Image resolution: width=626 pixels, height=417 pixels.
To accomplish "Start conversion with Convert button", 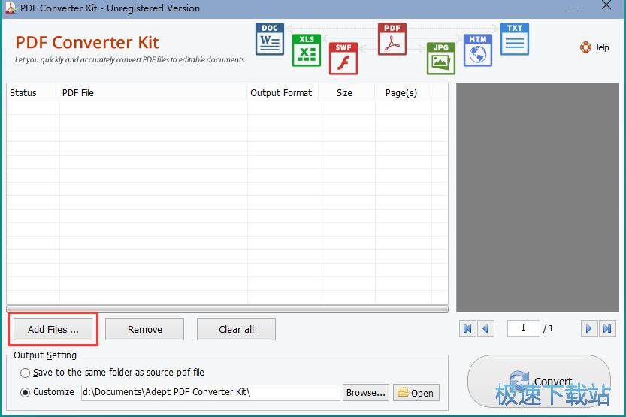I will point(539,381).
